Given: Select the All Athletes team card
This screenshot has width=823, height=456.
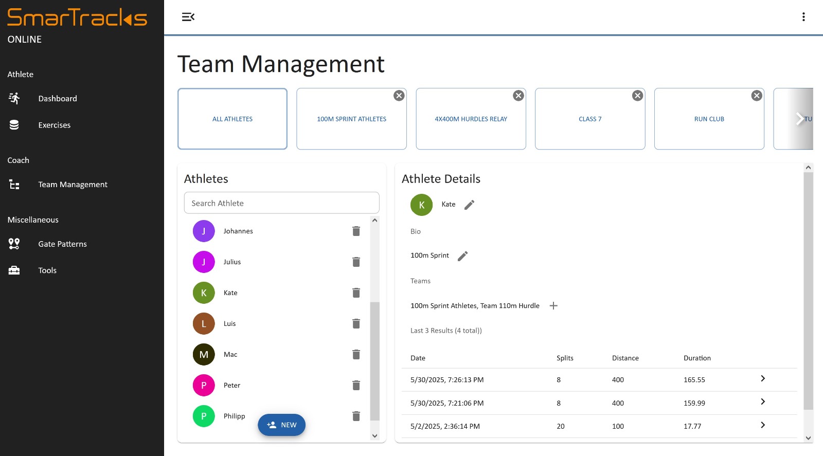Looking at the screenshot, I should click(232, 119).
